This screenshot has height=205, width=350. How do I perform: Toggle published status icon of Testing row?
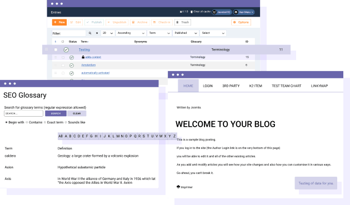click(x=66, y=49)
